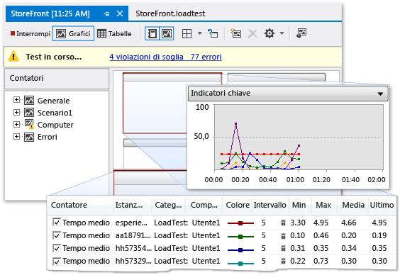Select the Computer counter item

click(55, 125)
